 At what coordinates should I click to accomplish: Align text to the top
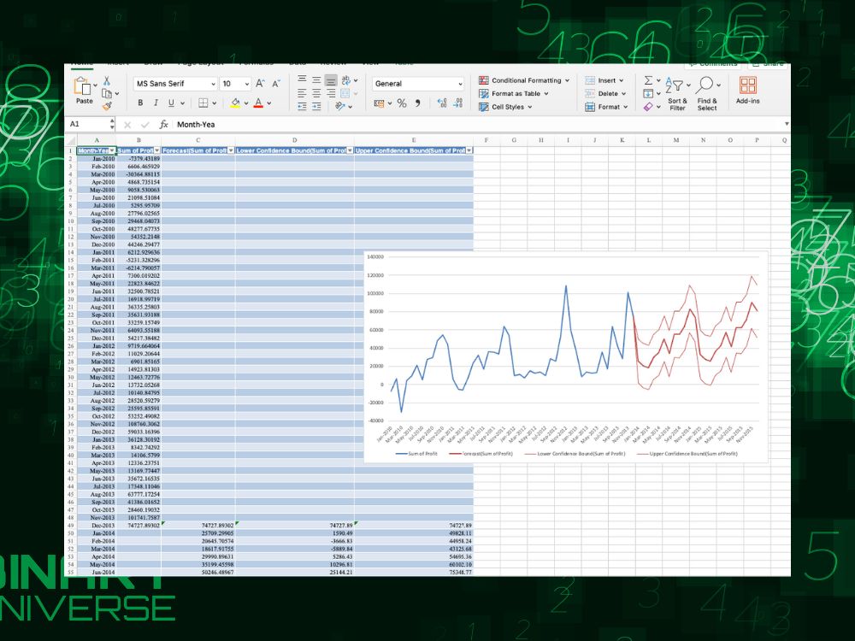[302, 80]
